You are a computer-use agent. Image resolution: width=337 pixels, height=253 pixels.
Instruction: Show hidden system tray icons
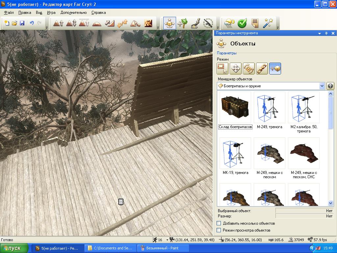[312, 248]
